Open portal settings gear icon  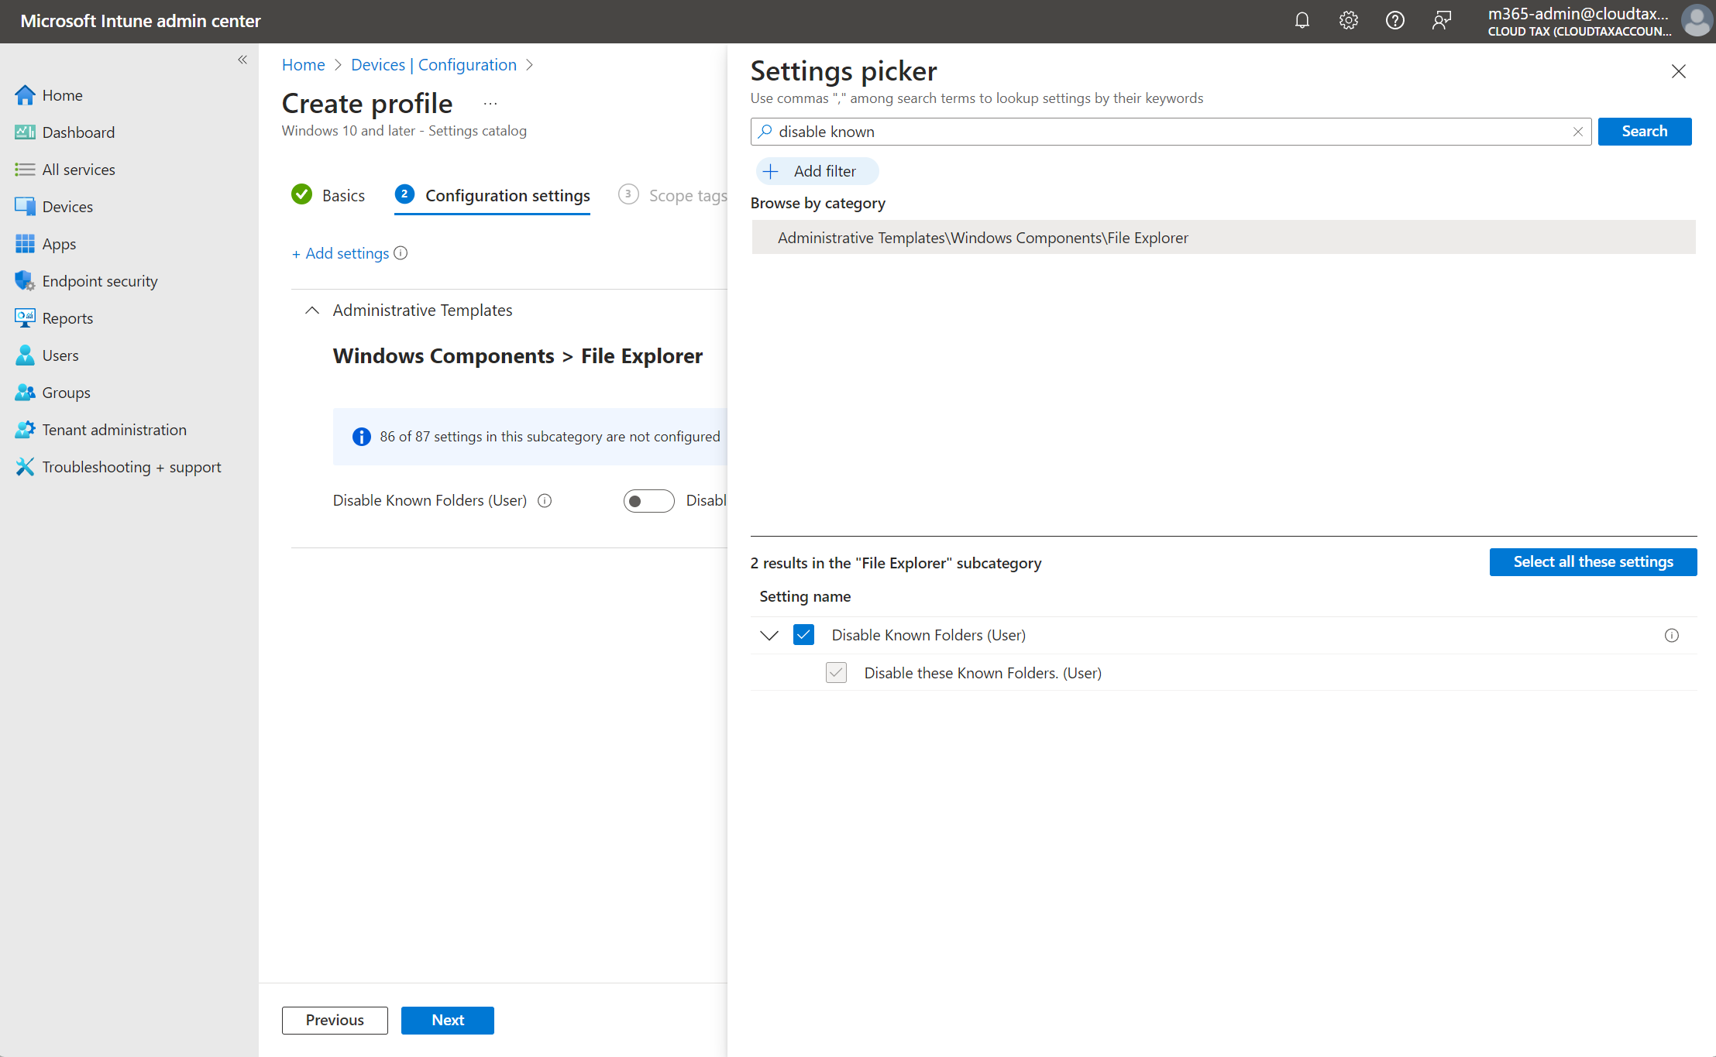[x=1348, y=21]
